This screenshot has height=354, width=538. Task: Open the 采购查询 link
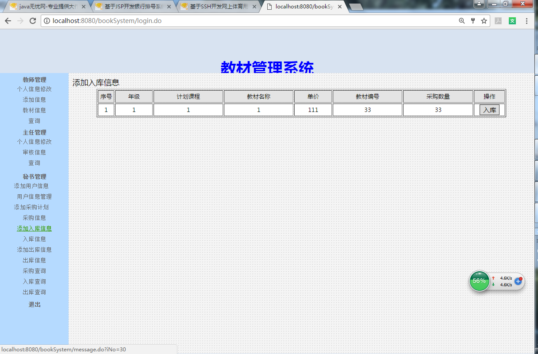[x=35, y=271]
